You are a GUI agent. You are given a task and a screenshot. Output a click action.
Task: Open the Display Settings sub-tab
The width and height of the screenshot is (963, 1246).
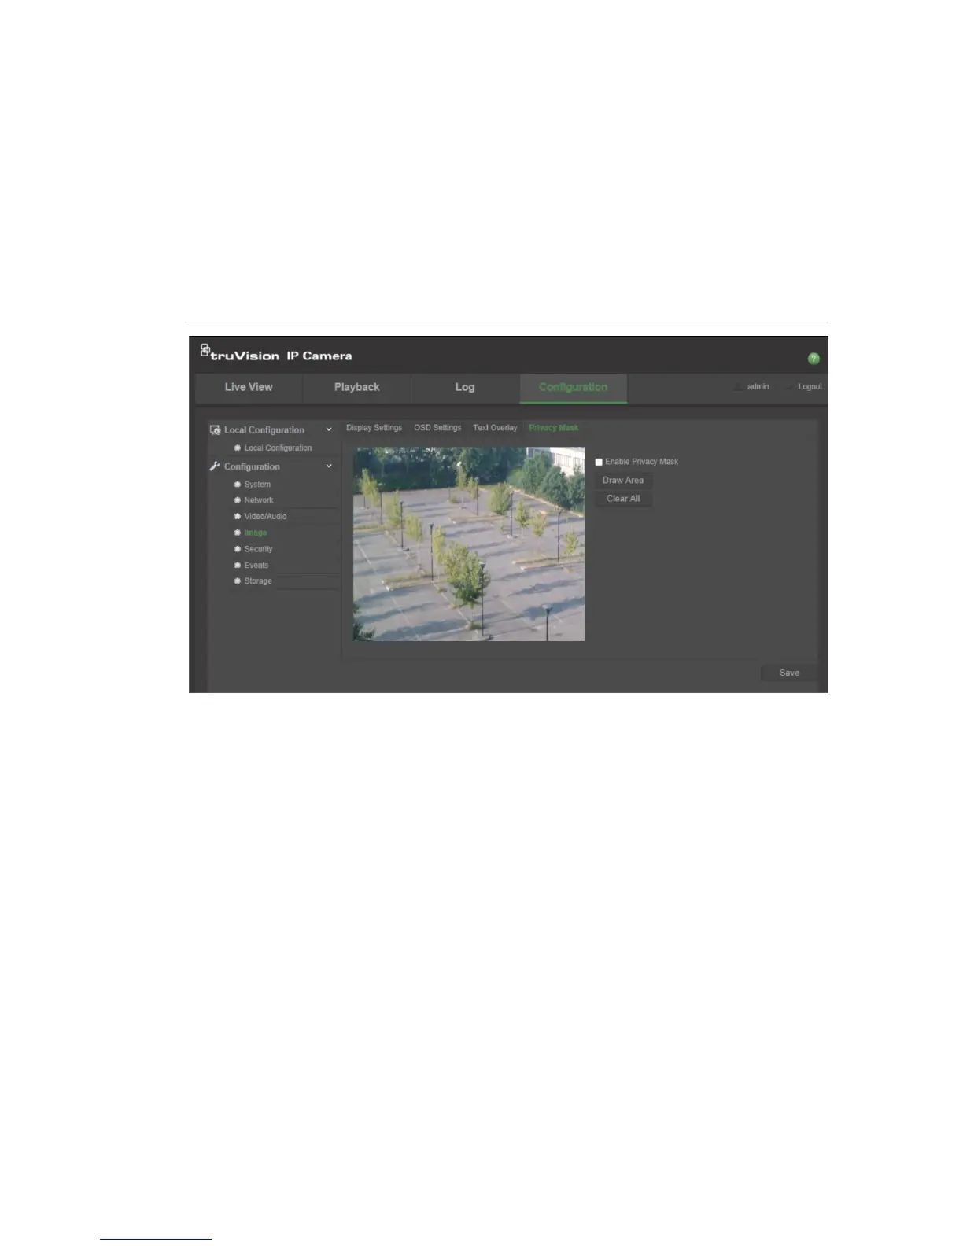374,428
